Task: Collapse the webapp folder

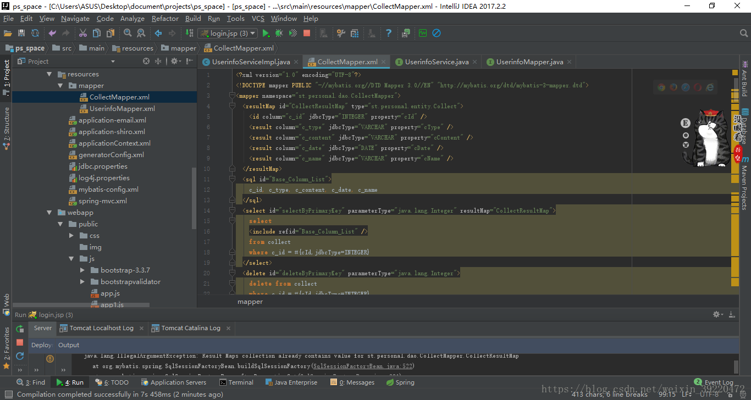Action: click(49, 213)
